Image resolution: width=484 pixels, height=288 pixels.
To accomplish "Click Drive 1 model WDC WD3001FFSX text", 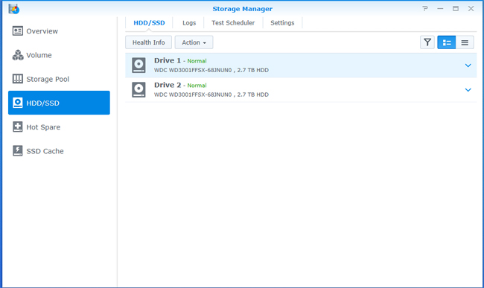I will tap(193, 70).
